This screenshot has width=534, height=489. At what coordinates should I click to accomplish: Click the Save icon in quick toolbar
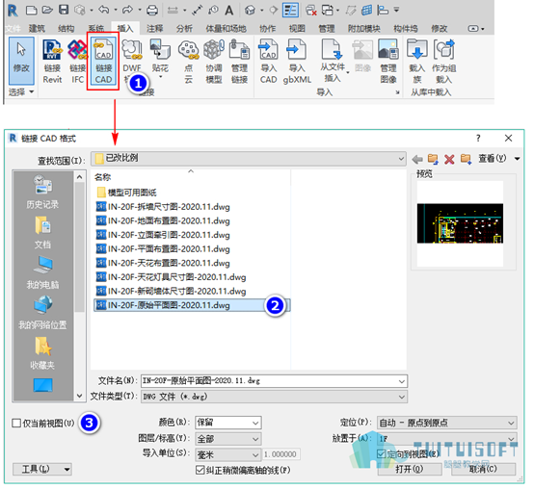[64, 10]
